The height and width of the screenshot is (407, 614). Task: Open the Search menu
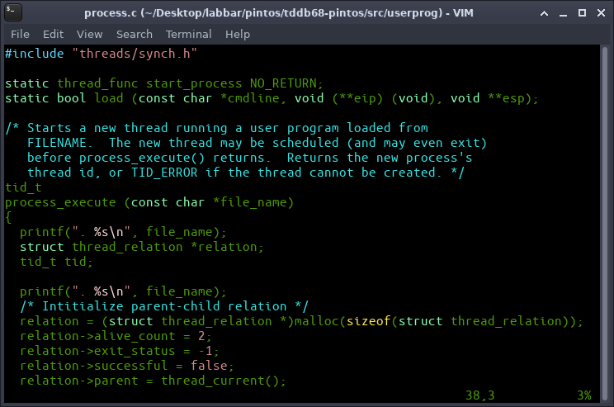[134, 34]
